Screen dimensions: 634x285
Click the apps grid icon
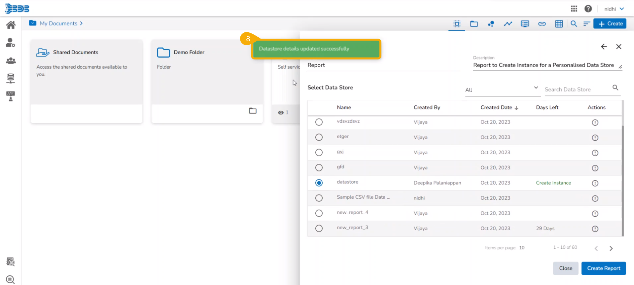point(574,9)
